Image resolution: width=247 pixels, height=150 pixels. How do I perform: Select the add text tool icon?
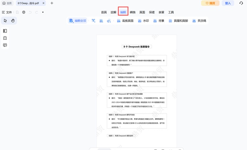tap(94, 21)
